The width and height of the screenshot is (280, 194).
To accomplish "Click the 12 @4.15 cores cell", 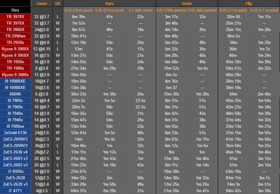I will pos(42,49).
